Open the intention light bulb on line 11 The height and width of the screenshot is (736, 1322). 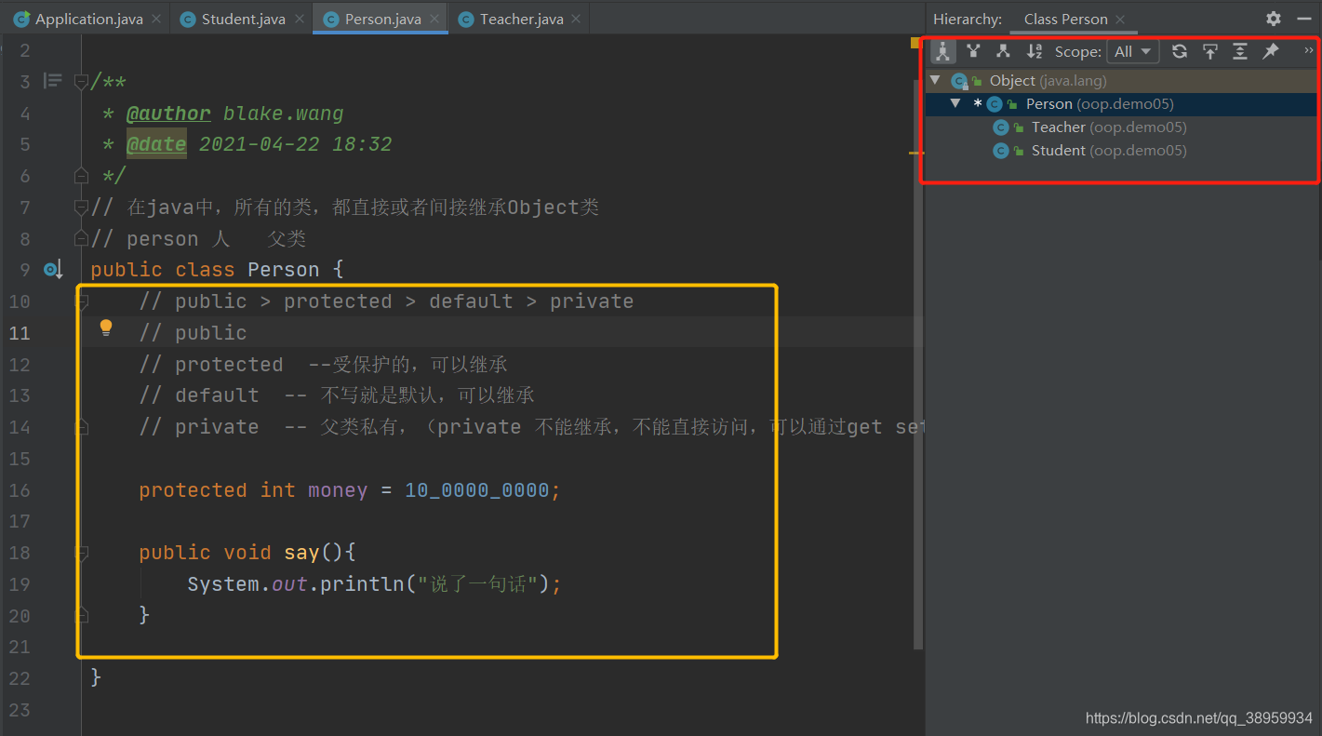[106, 328]
